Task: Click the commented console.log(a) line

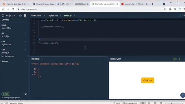Action: pos(49,43)
